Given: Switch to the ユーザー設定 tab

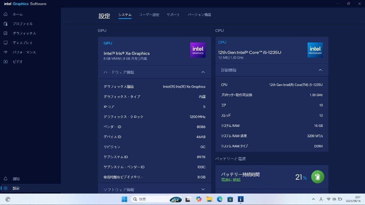Looking at the screenshot, I should tap(149, 15).
